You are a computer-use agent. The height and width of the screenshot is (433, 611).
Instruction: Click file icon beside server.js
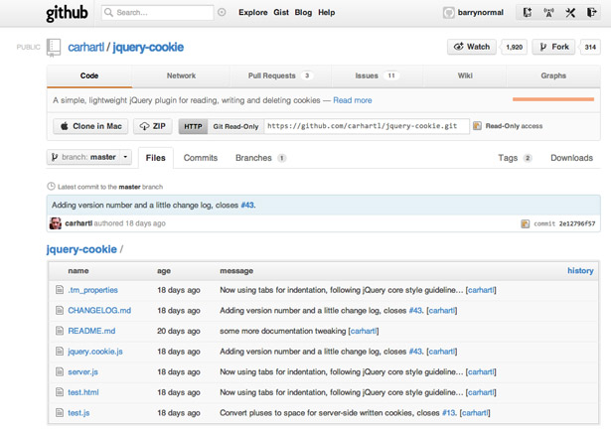60,371
